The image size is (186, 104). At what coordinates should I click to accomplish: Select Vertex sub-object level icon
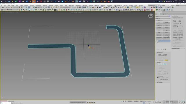click(159, 64)
